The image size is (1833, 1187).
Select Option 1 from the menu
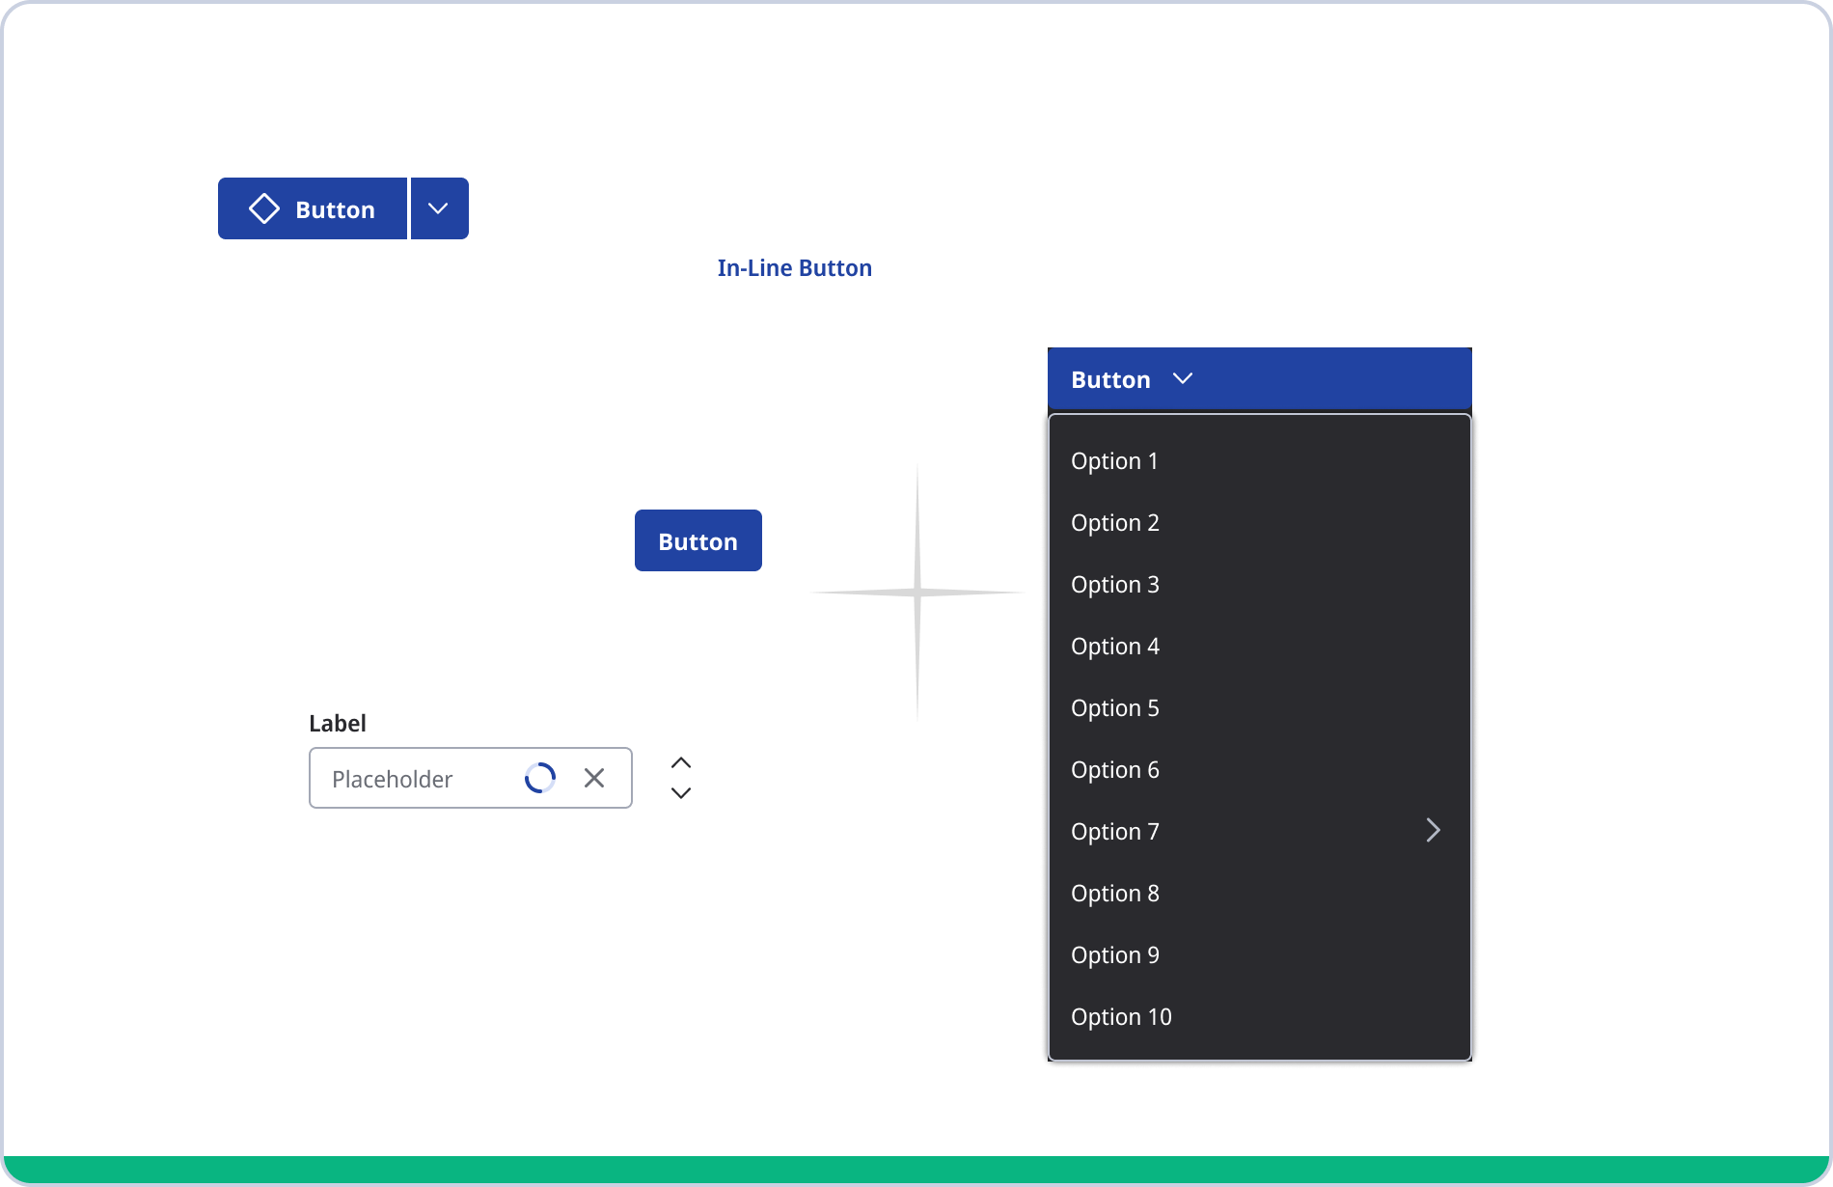(1114, 461)
